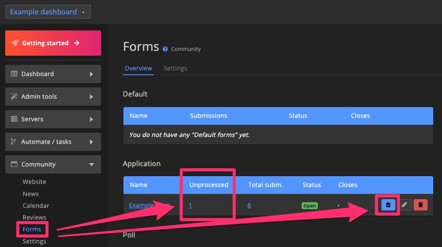Click the Dashboard table icon in sidebar
This screenshot has height=247, width=442.
point(14,74)
